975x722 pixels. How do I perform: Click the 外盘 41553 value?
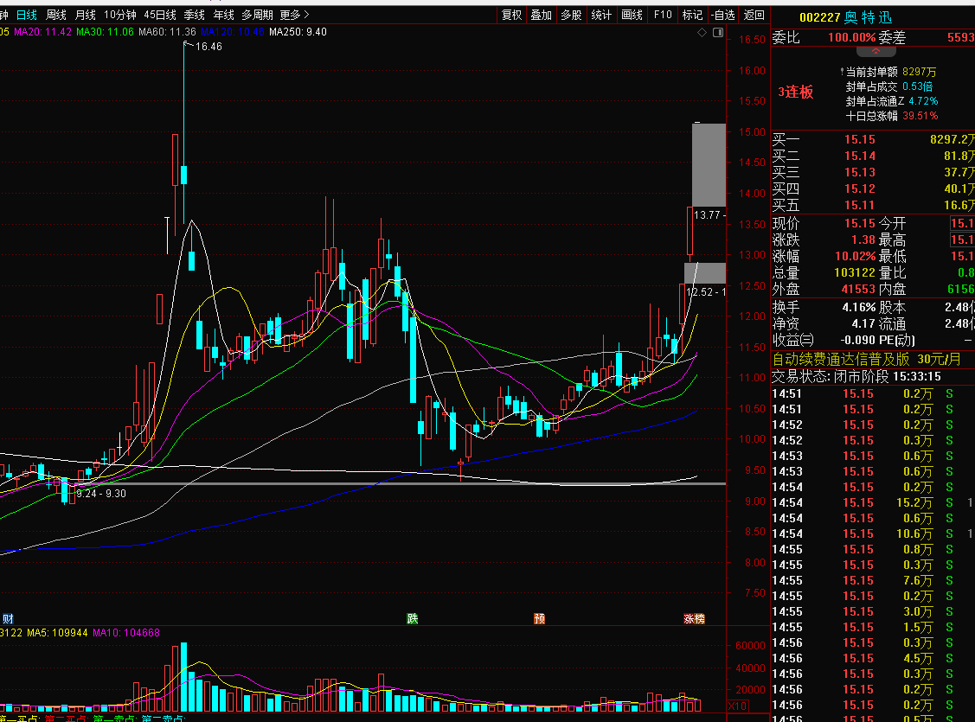[858, 289]
